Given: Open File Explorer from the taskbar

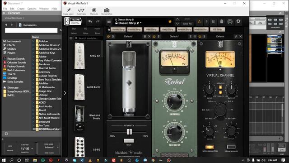Looking at the screenshot, I should point(35,160).
